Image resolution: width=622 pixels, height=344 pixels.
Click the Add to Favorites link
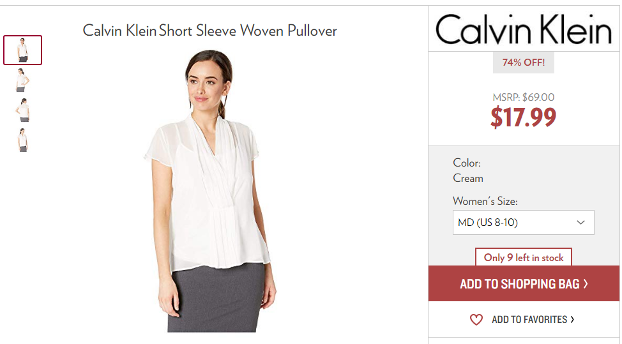pos(529,319)
